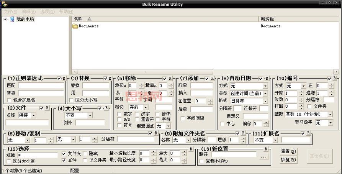
Task: Click the RegEx 匹配 input field
Action: pyautogui.click(x=41, y=85)
